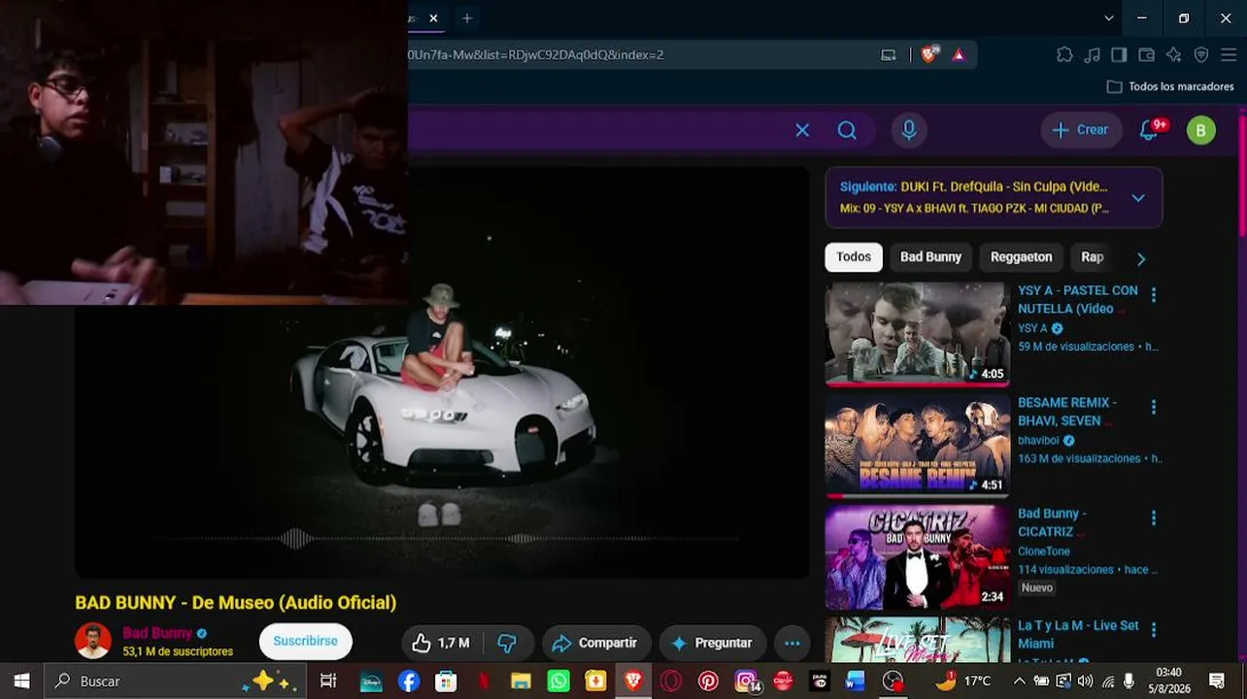The image size is (1247, 699).
Task: Open options menu for PASTEL CON NUTELLA
Action: pos(1154,294)
